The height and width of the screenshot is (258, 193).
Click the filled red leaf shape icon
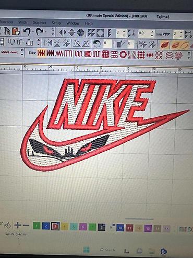(164, 45)
